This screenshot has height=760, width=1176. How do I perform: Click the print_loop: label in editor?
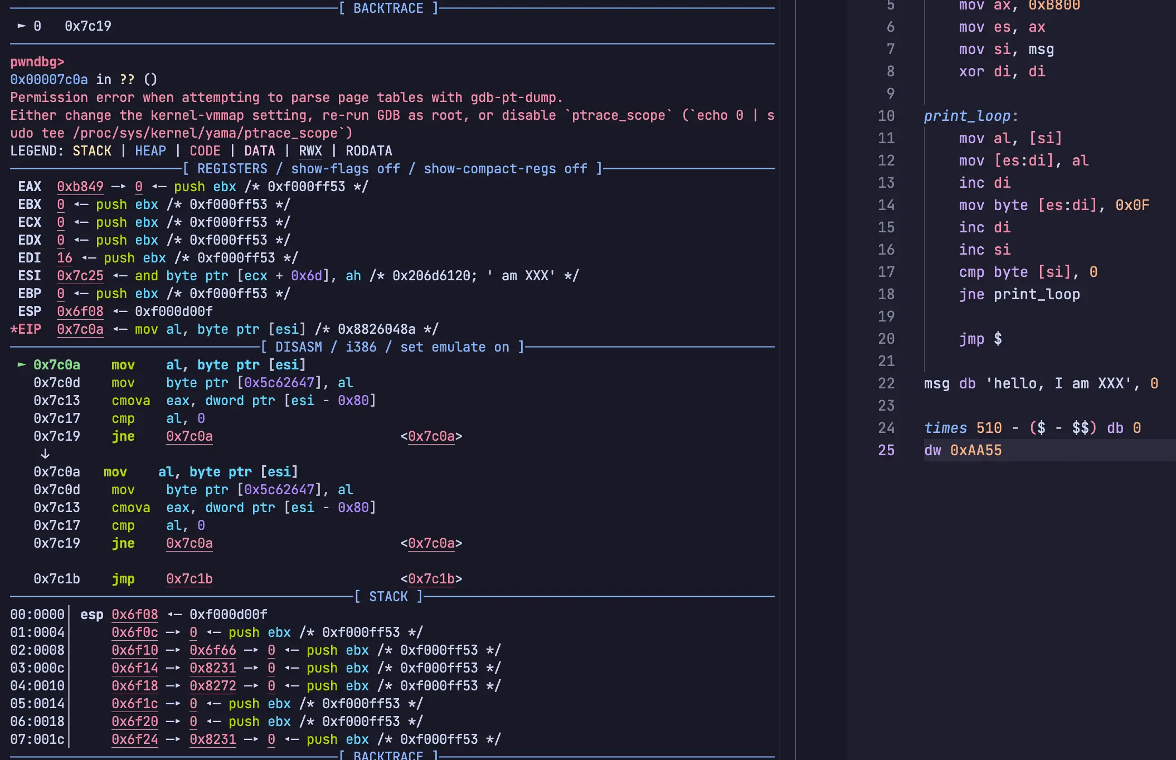[x=970, y=116]
